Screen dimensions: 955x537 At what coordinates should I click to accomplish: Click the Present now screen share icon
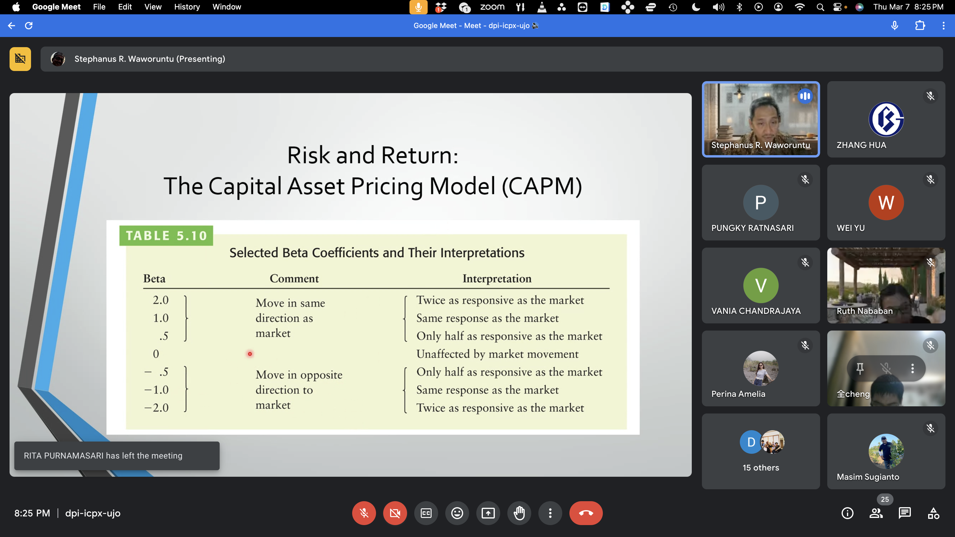(488, 513)
